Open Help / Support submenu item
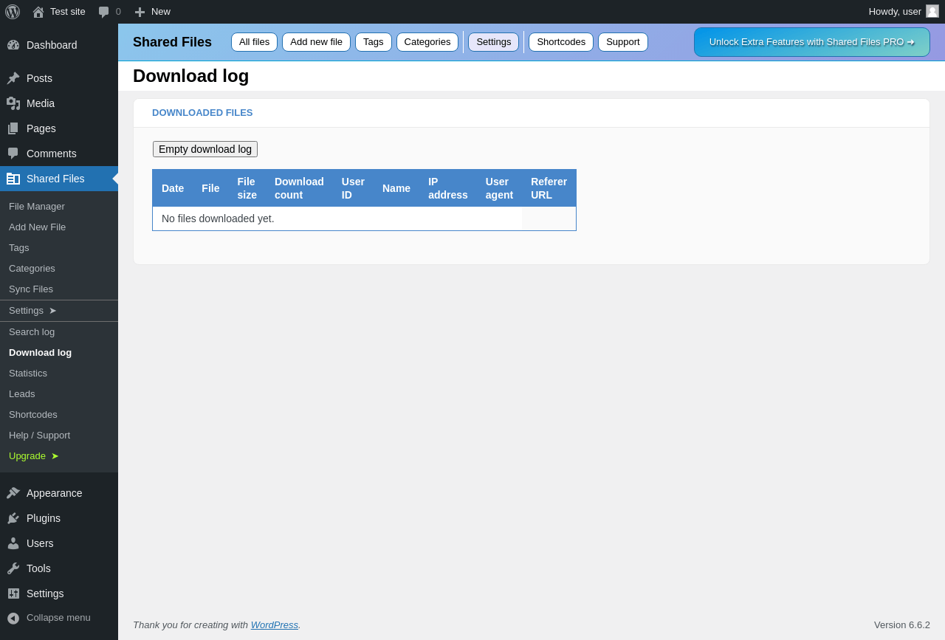The height and width of the screenshot is (640, 945). pyautogui.click(x=59, y=436)
